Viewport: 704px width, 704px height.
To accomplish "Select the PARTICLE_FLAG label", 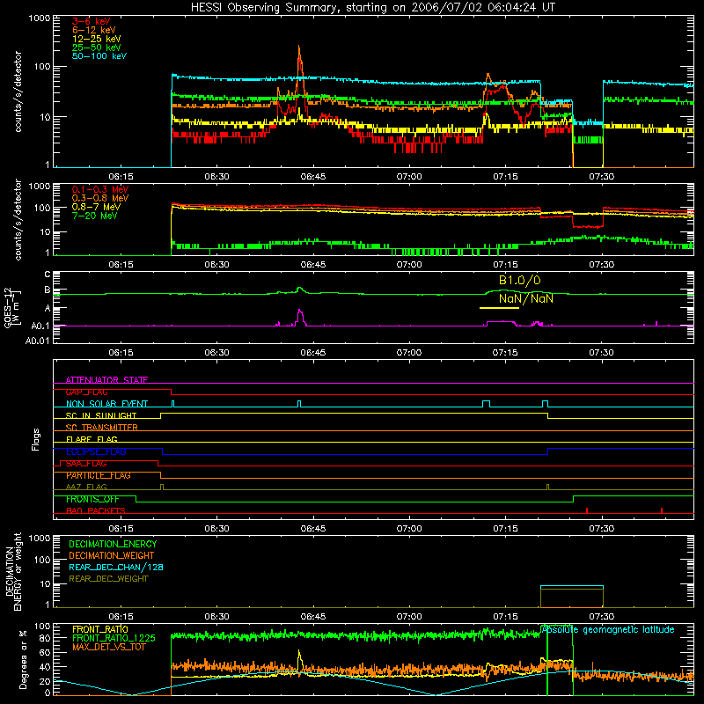I will [99, 475].
